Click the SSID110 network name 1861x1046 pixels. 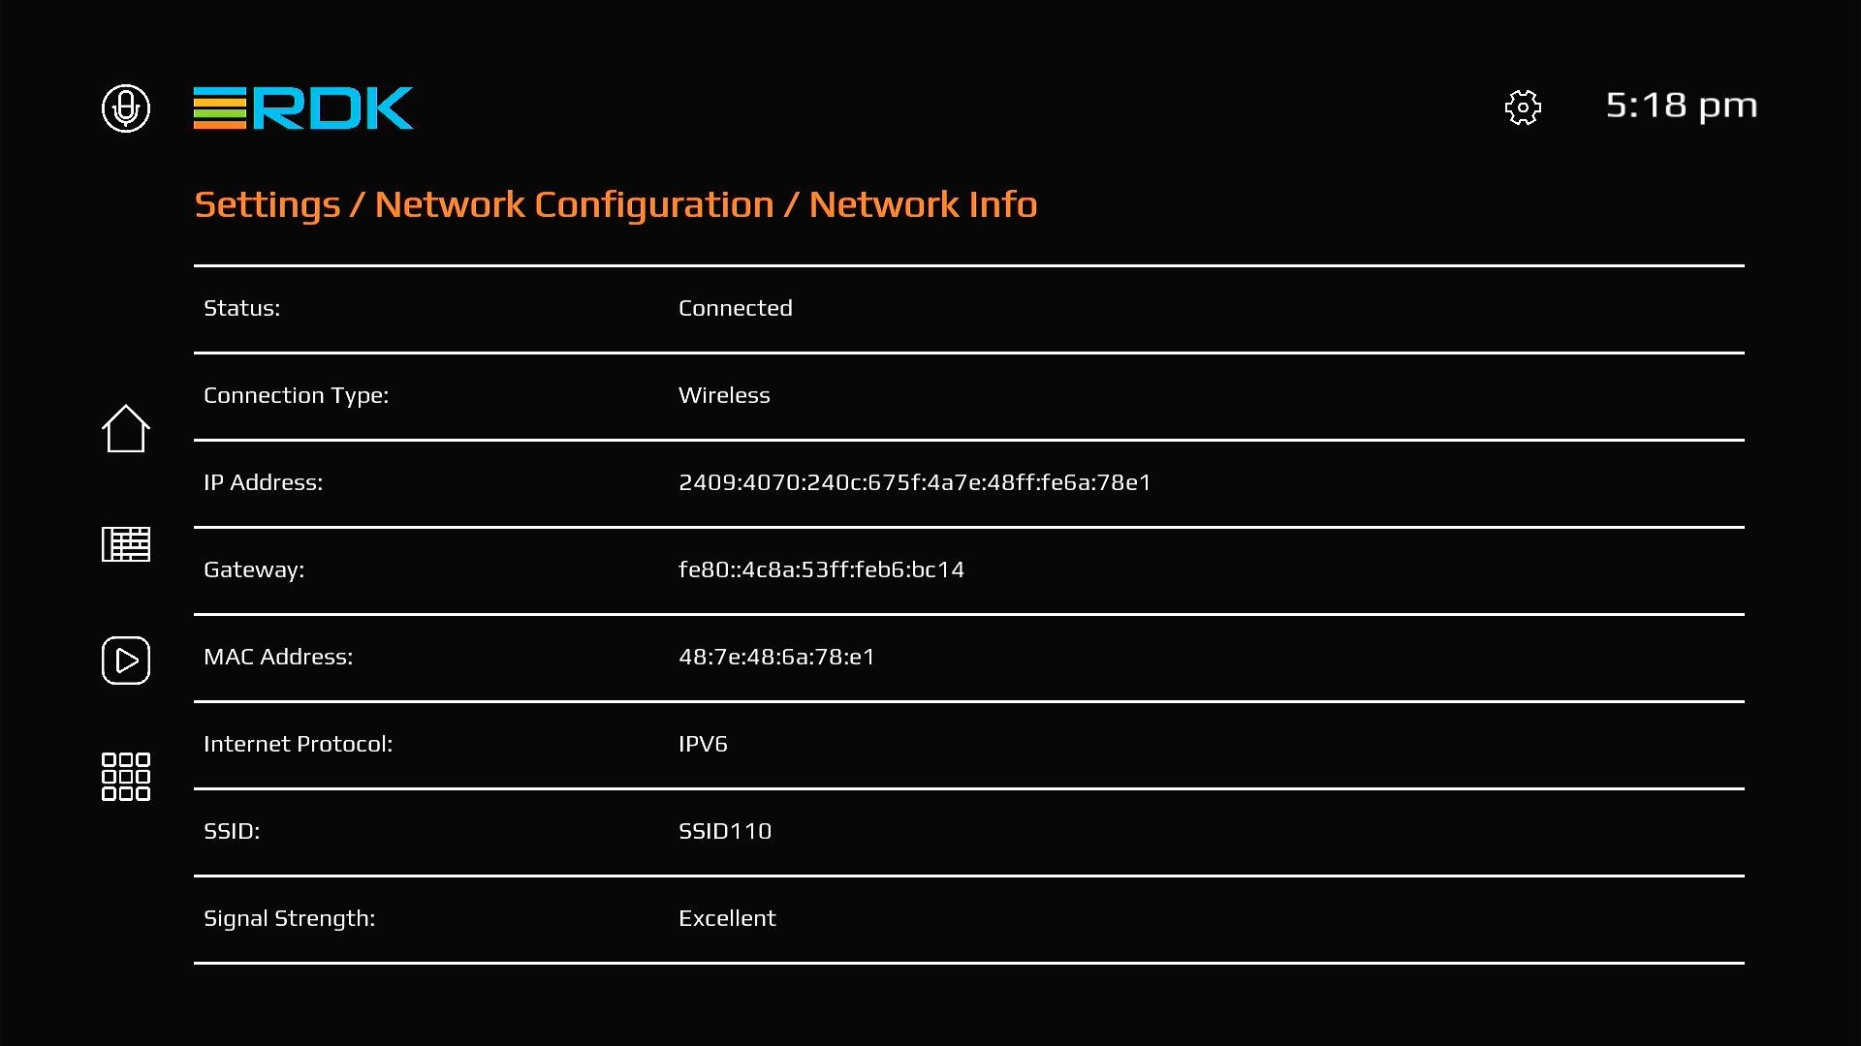[725, 831]
